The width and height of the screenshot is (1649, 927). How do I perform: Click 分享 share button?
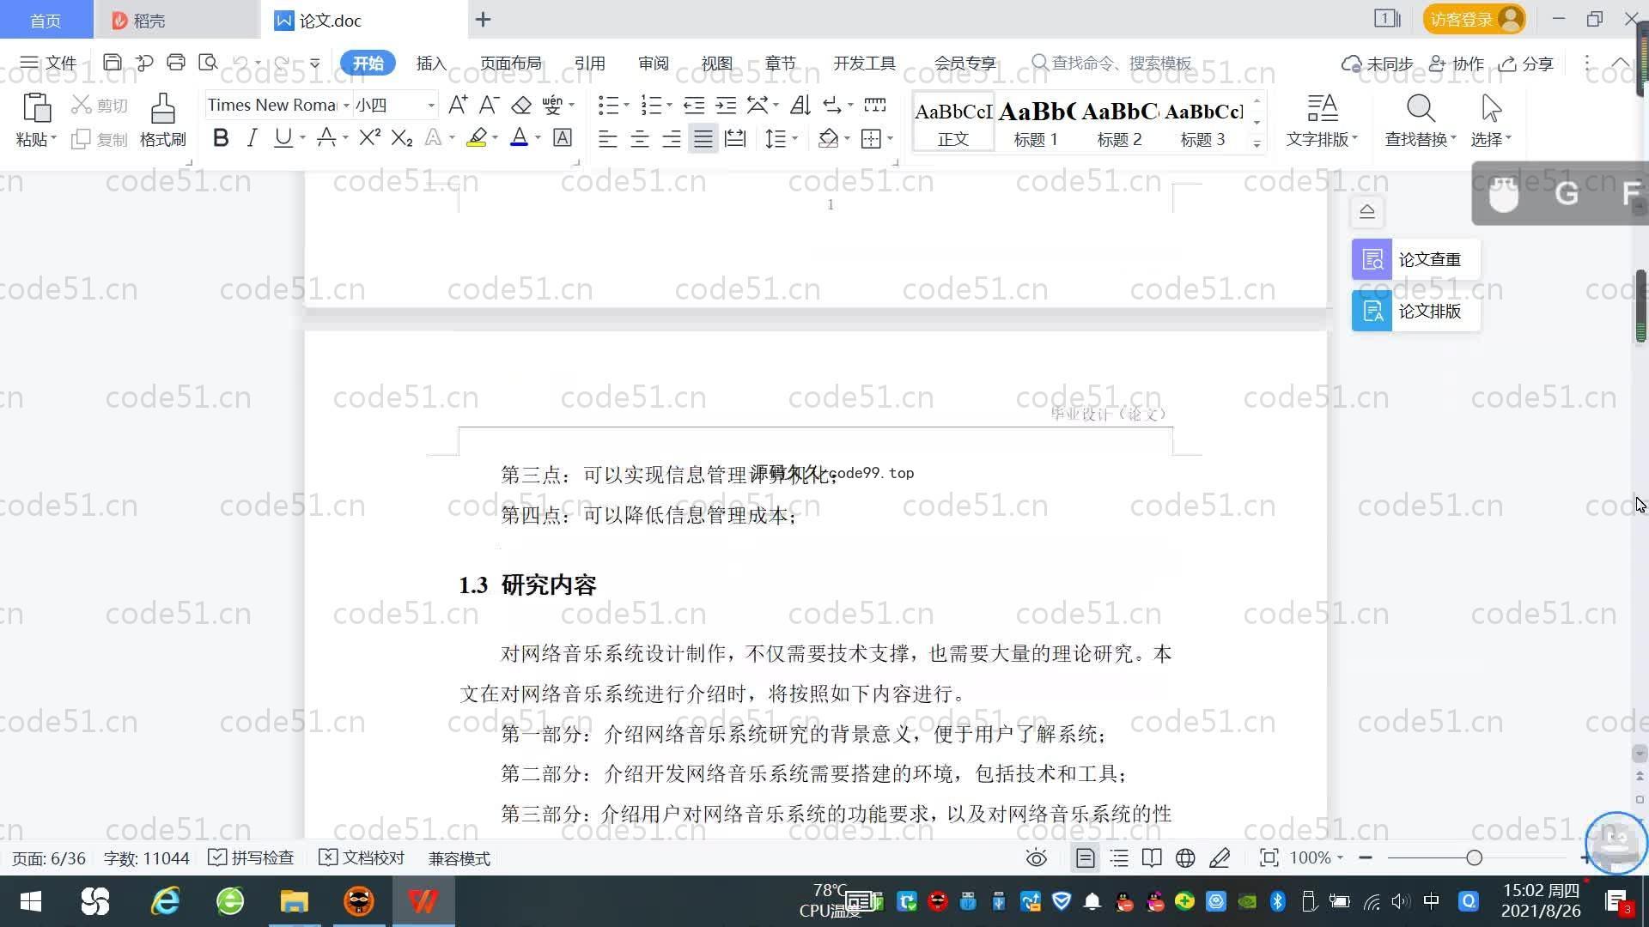[1526, 64]
